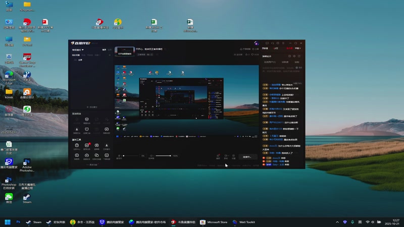Click the microphone tray icon
Viewport: 404px width, 227px height.
tap(352, 222)
